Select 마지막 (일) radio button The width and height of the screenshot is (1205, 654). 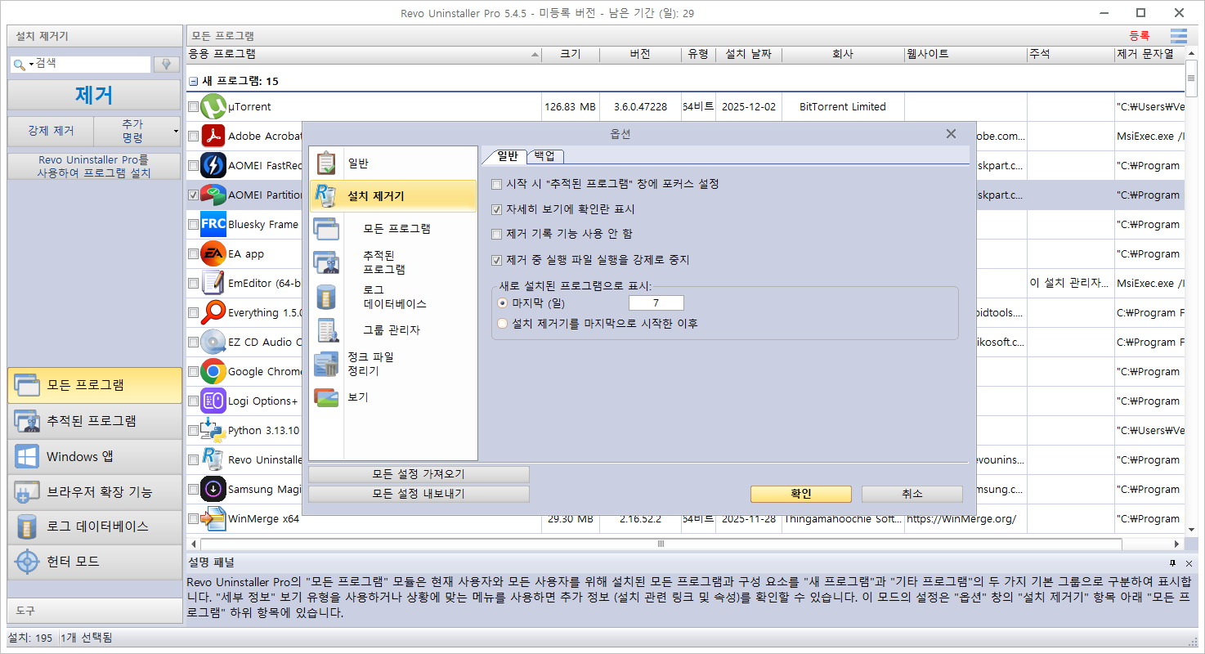502,303
